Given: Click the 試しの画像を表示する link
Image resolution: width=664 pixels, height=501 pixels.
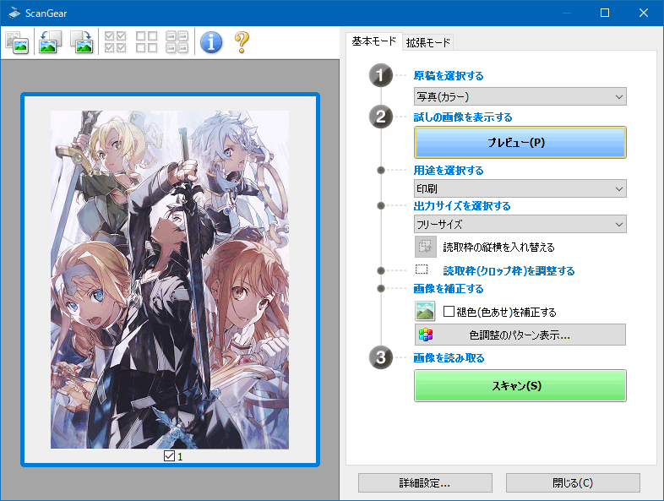Looking at the screenshot, I should tap(463, 117).
